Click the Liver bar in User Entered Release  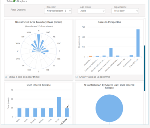tap(27, 113)
